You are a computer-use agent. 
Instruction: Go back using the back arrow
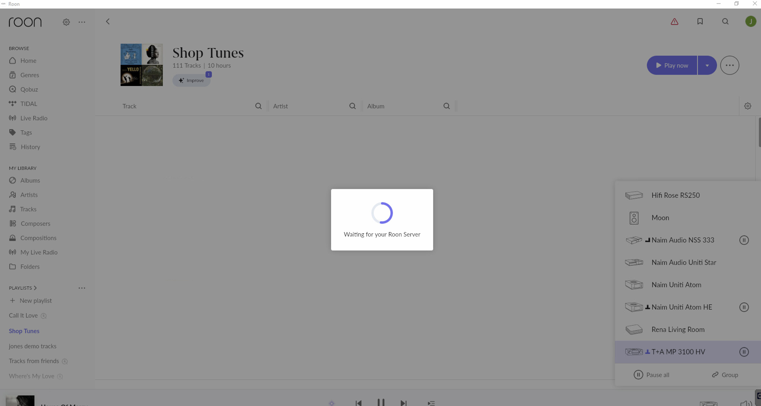108,22
